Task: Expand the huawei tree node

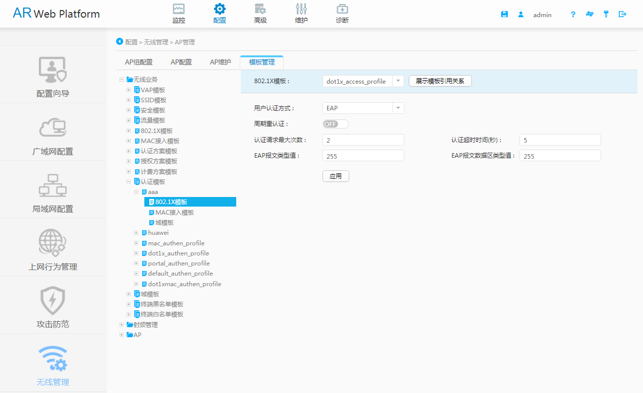Action: (x=136, y=233)
